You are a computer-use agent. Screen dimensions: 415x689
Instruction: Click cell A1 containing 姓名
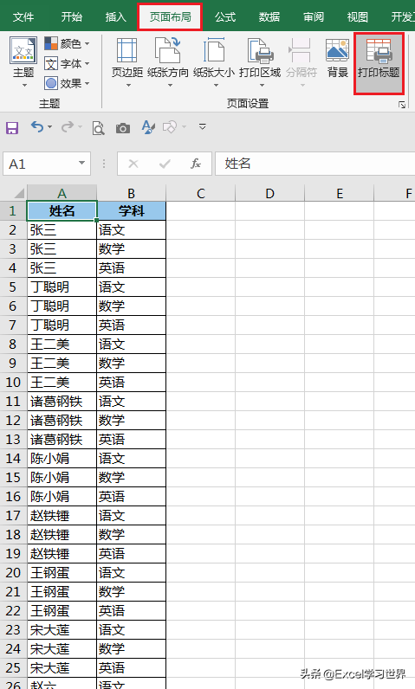[62, 211]
